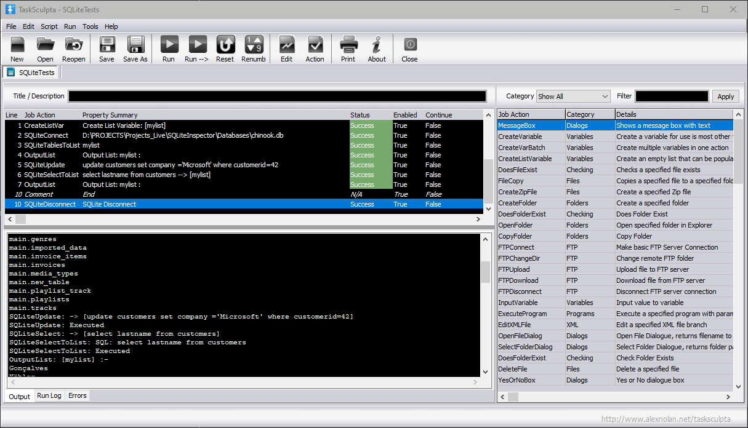Click the Title / Description input field
The image size is (748, 428).
[277, 97]
